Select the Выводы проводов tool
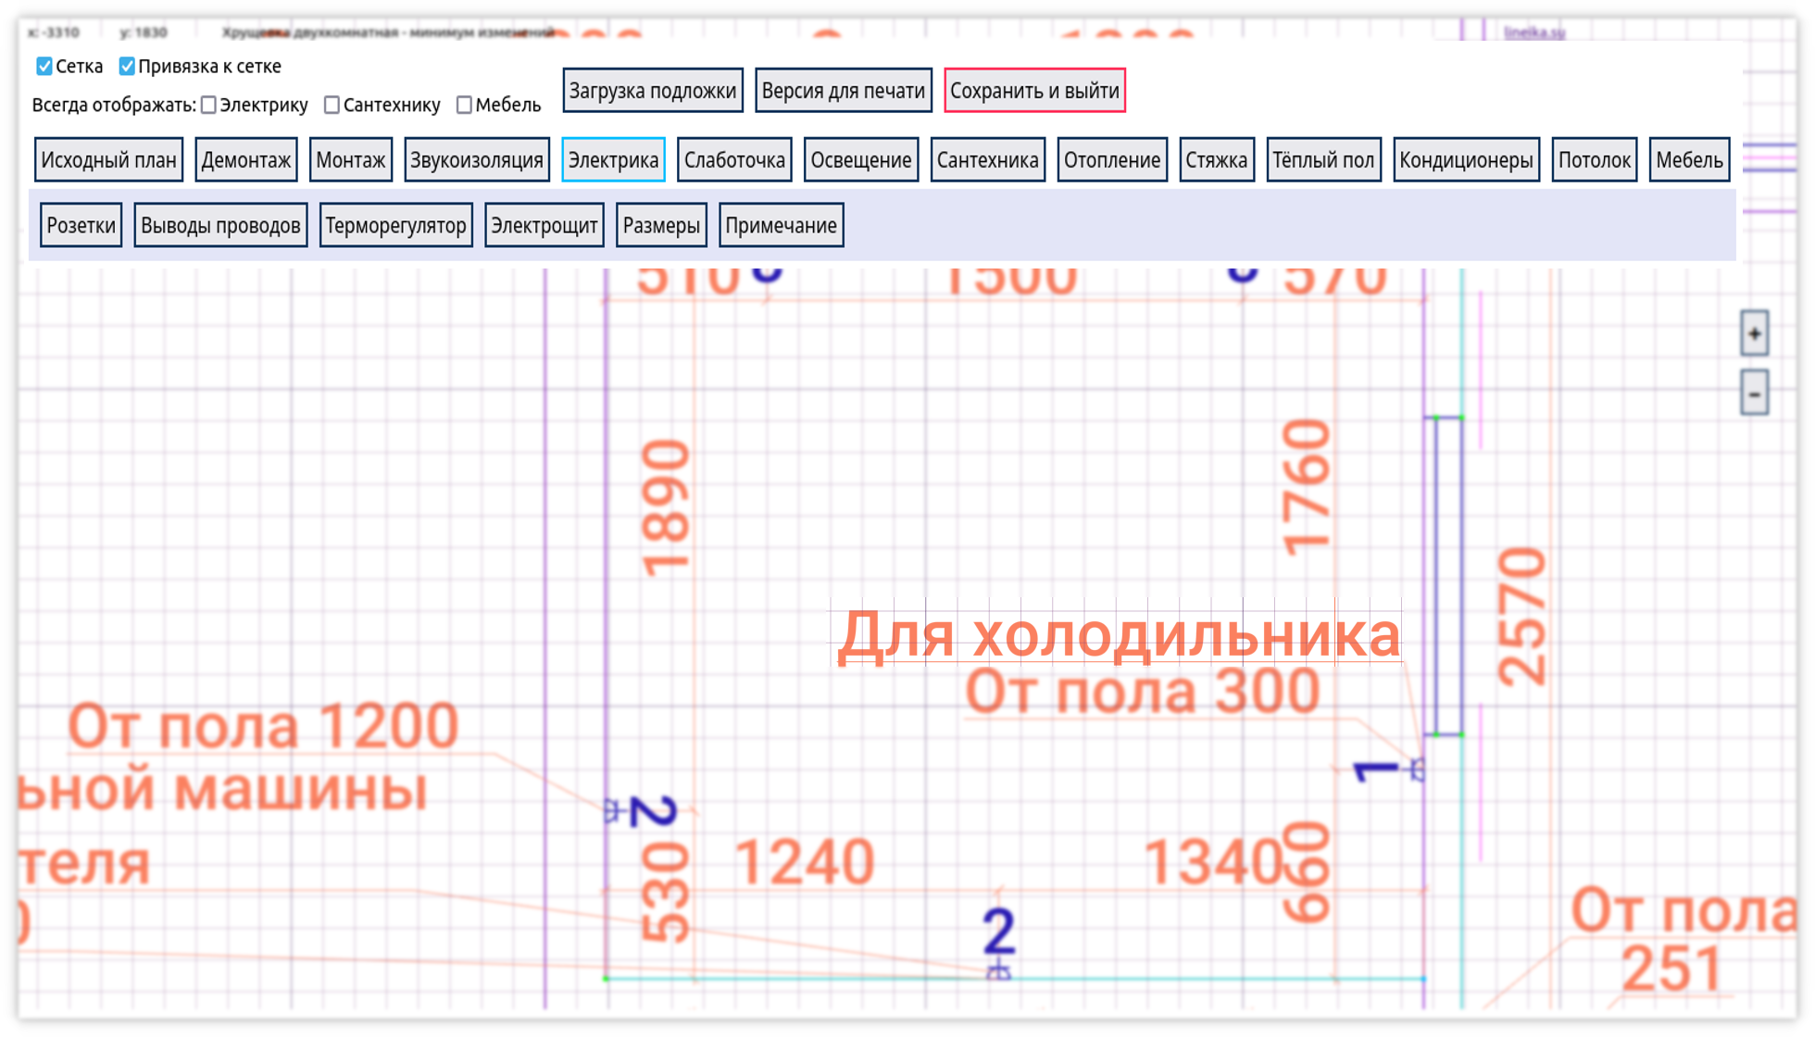Screen dimensions: 1815x1037 tap(221, 224)
